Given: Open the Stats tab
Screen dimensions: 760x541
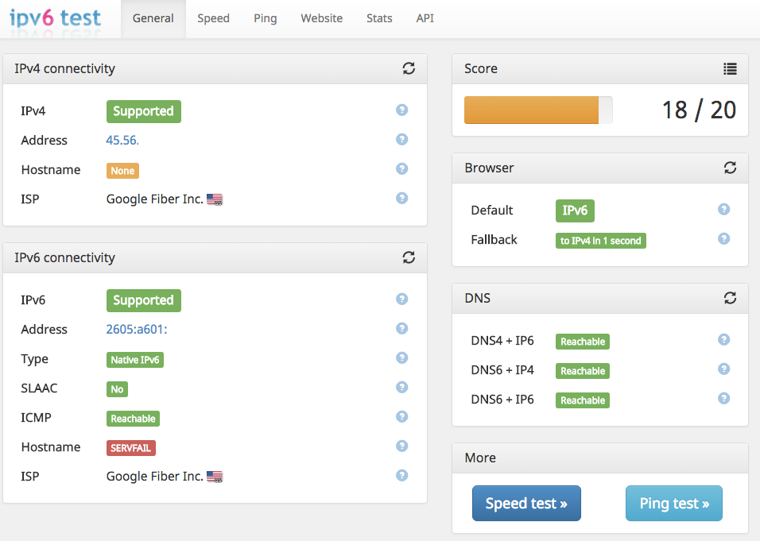Looking at the screenshot, I should [x=379, y=18].
